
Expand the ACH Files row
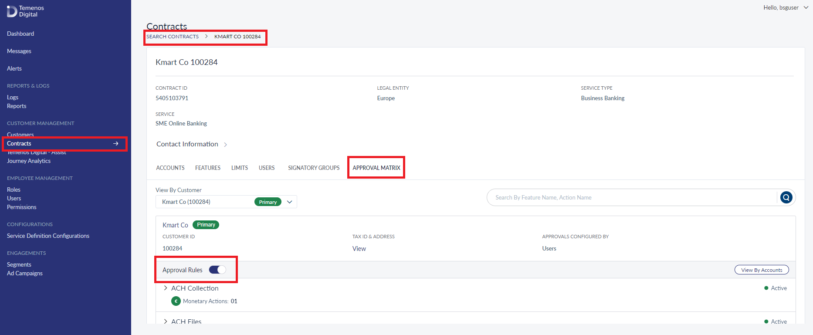click(166, 321)
